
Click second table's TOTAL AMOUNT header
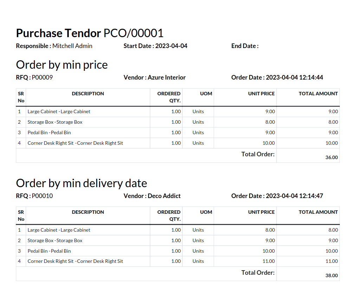click(x=318, y=212)
